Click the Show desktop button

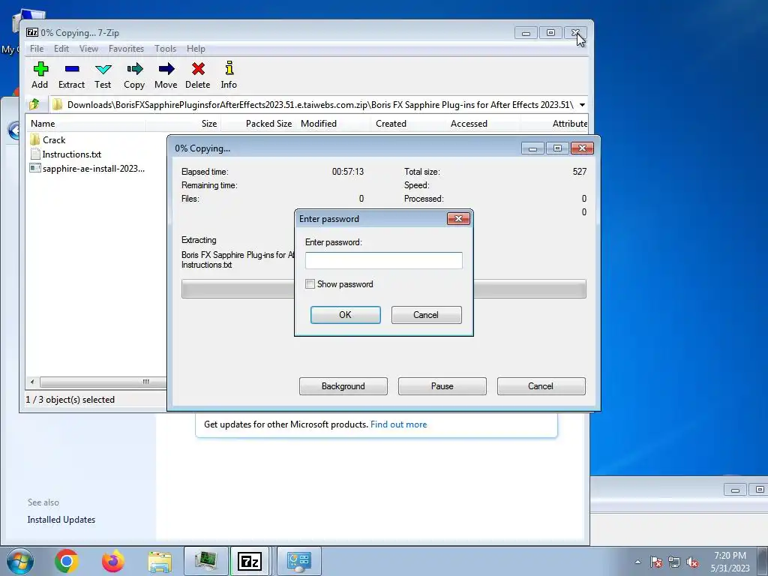764,561
